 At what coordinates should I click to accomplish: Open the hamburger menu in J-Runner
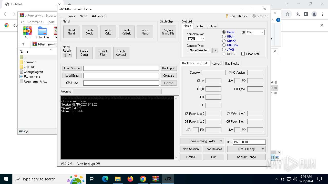point(62,16)
